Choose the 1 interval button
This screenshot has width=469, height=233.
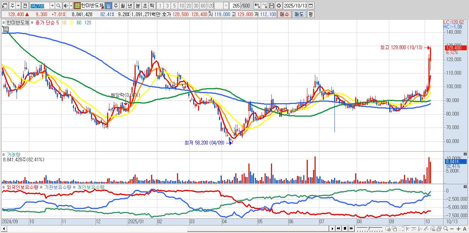(160, 6)
